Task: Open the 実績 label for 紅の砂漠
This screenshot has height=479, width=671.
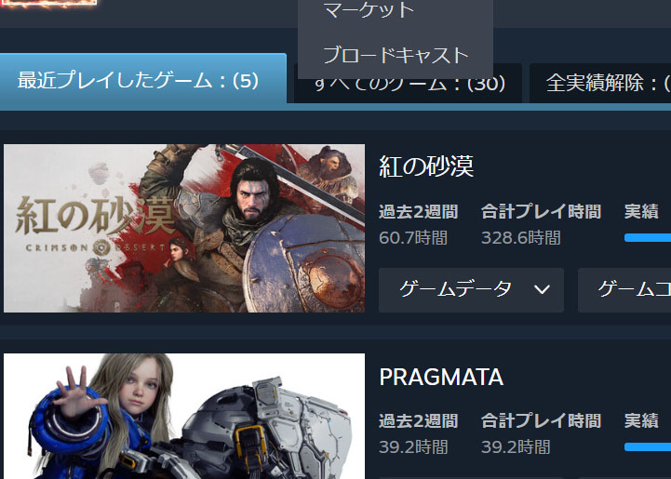Action: click(641, 211)
